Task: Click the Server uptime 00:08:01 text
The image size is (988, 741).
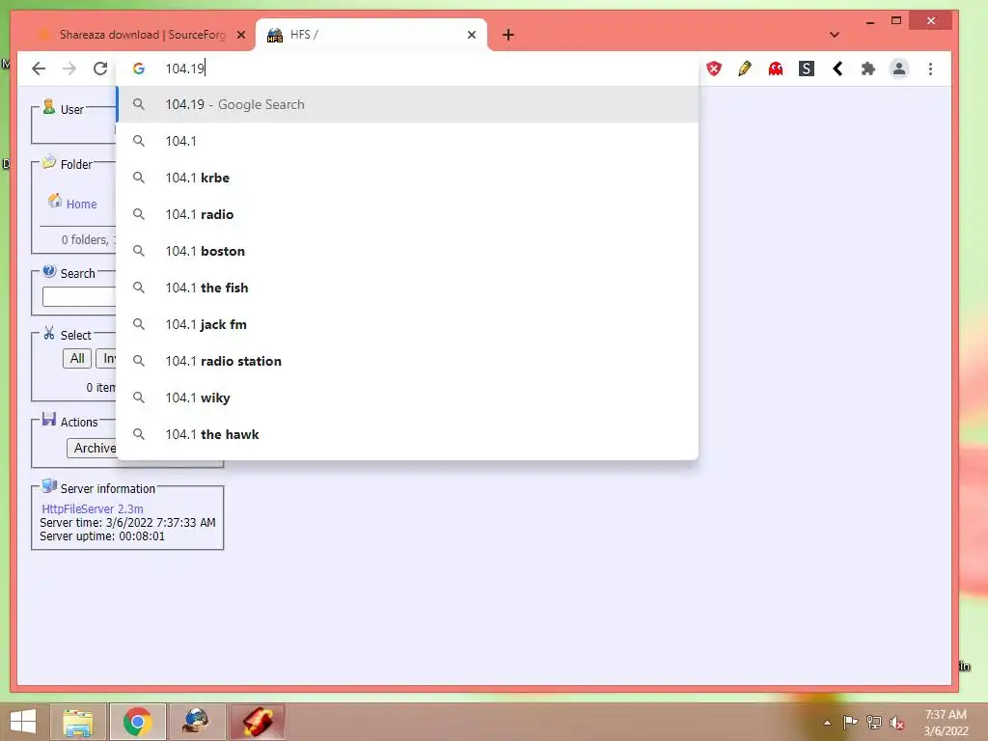Action: [x=102, y=536]
